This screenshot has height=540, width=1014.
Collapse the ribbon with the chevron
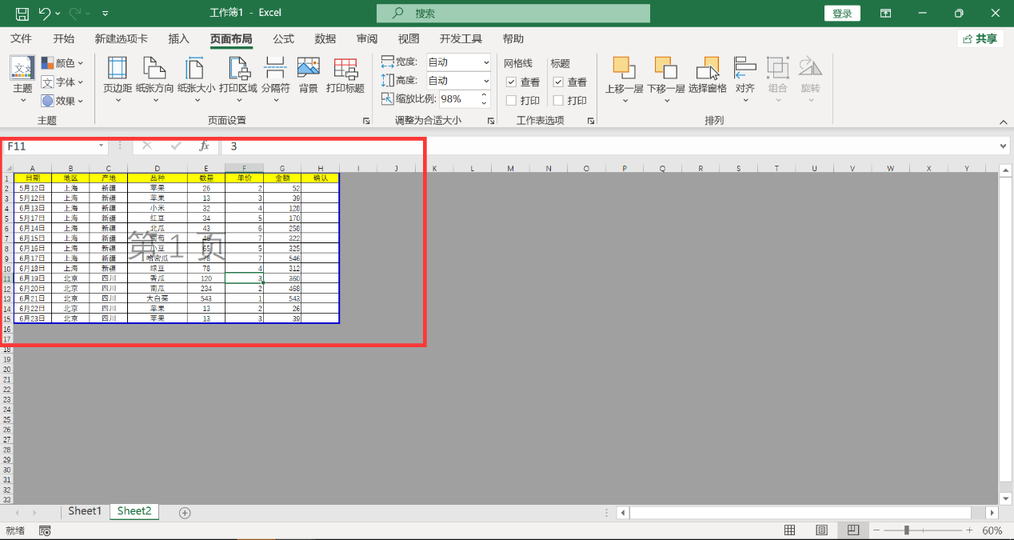(1004, 121)
